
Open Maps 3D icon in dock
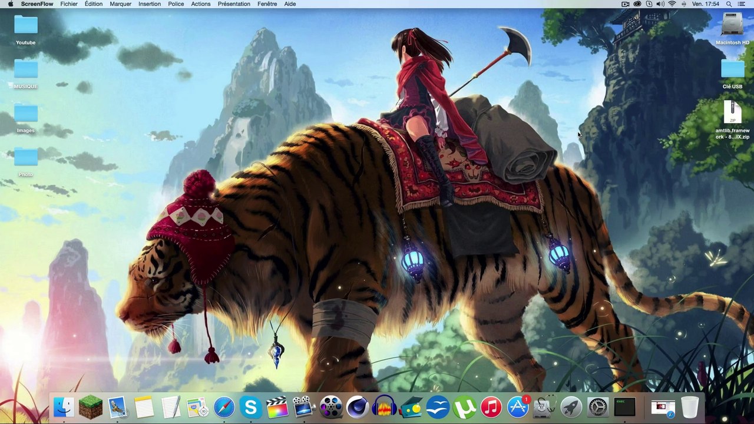click(x=197, y=407)
